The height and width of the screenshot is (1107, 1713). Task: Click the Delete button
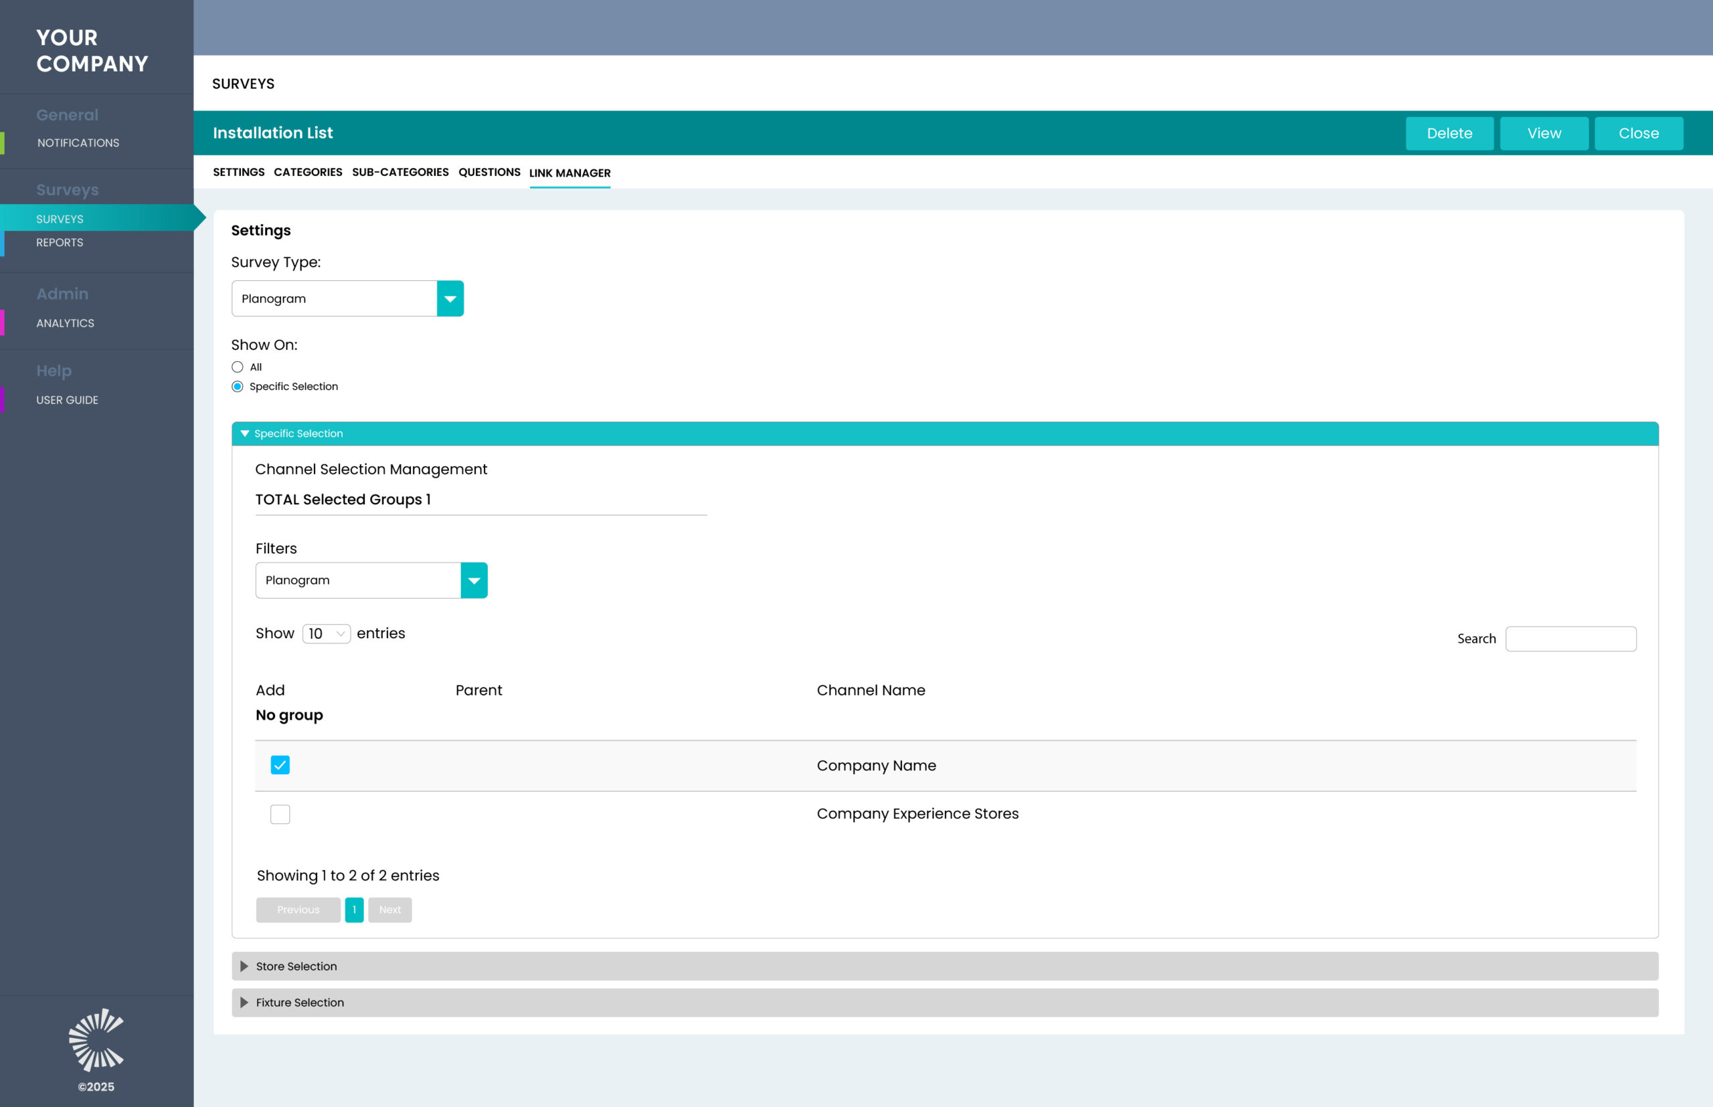click(1450, 134)
